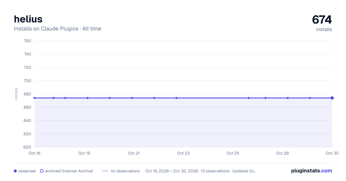346x181 pixels.
Task: Click the Oct 16 x-axis label
Action: (35, 153)
